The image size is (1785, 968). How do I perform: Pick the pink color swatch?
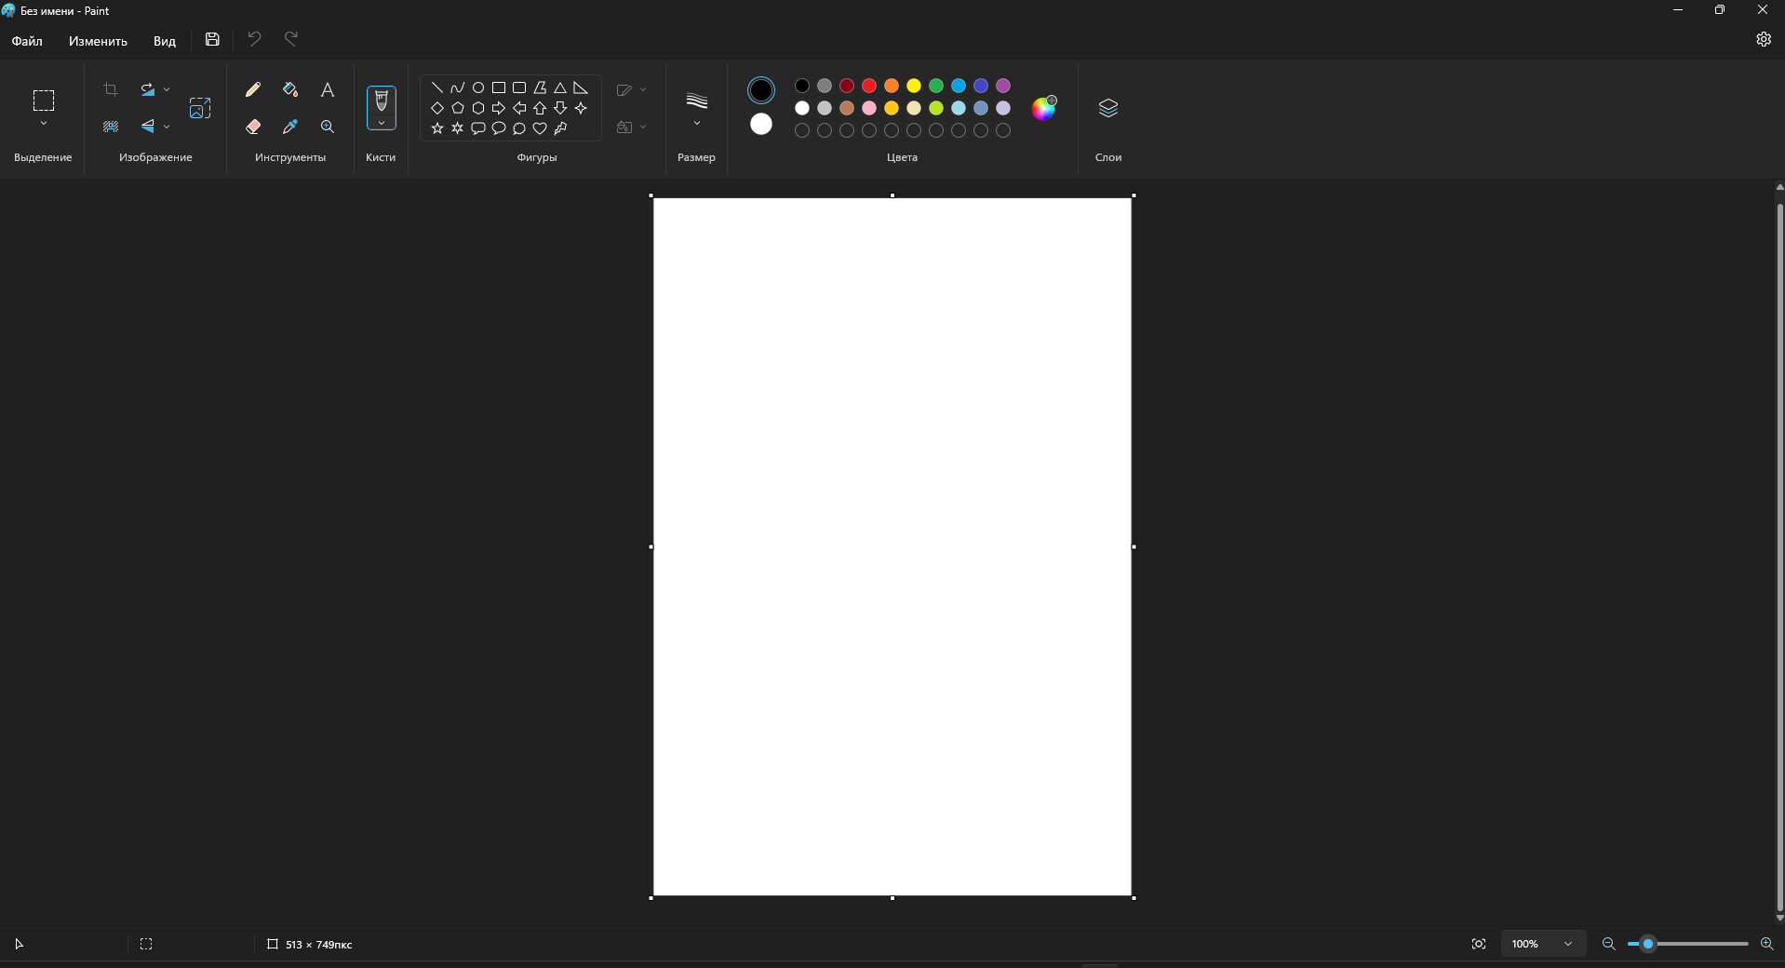pos(869,108)
